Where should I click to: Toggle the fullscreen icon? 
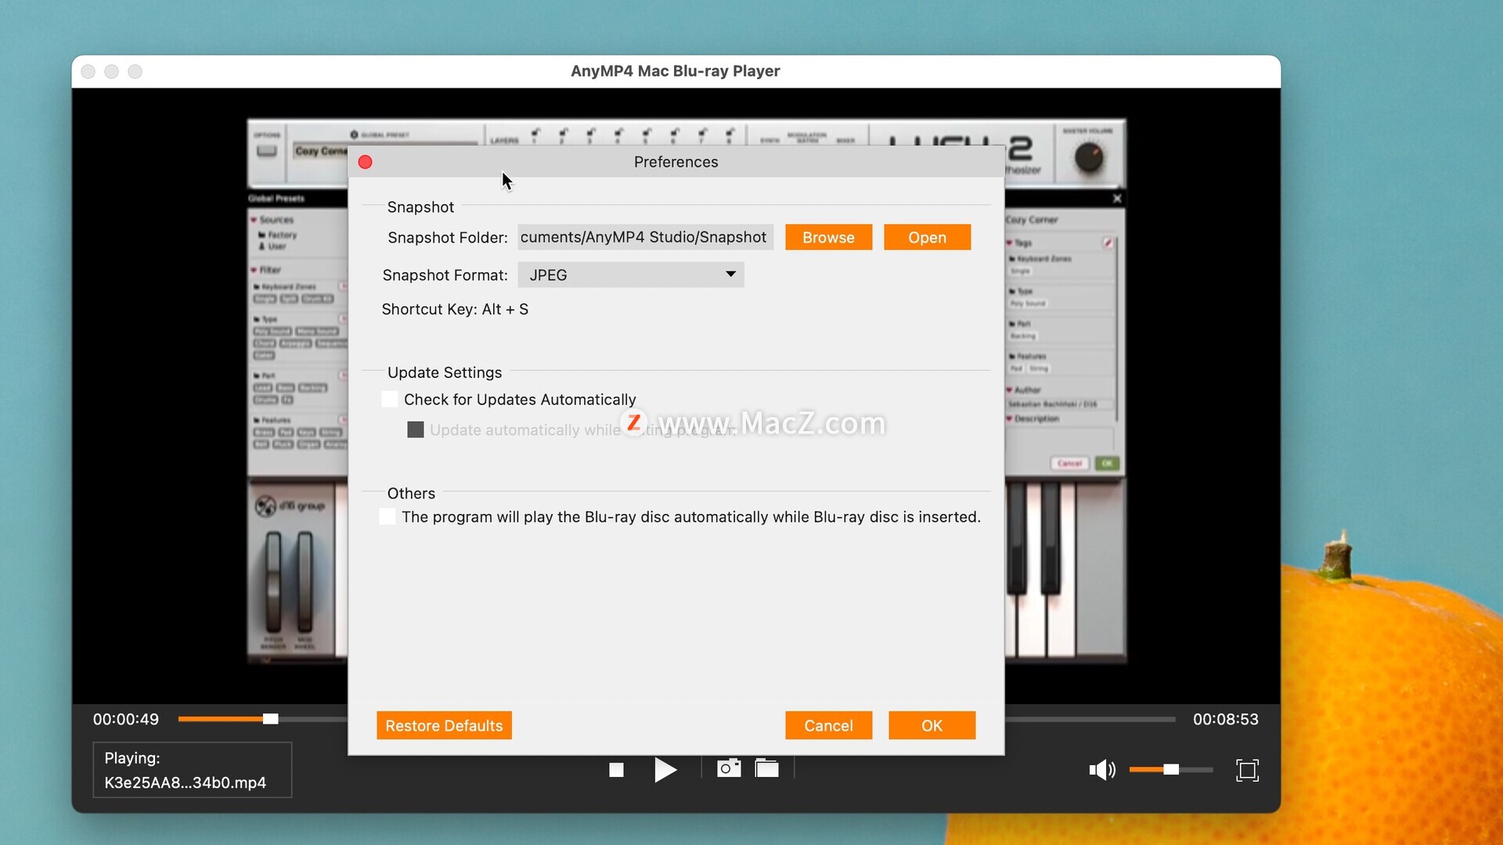click(1247, 770)
